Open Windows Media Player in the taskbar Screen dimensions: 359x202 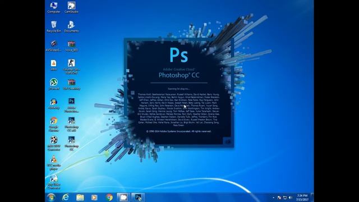94,198
